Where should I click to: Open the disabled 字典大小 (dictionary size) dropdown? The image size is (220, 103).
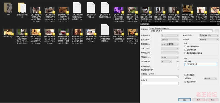coord(170,49)
